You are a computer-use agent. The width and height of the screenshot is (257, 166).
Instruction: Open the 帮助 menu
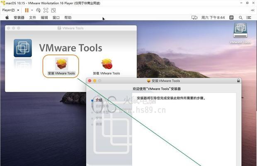(x=68, y=17)
